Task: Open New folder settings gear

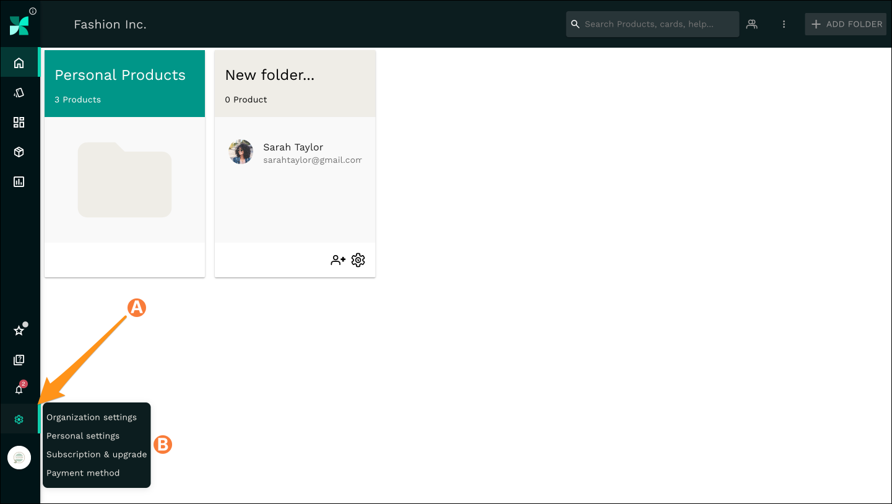Action: click(358, 260)
